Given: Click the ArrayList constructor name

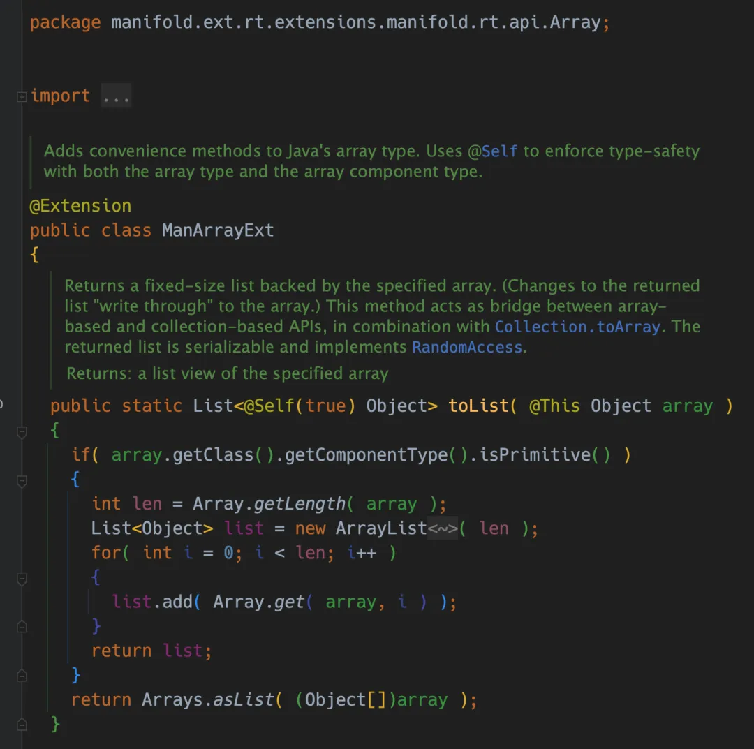Looking at the screenshot, I should (x=381, y=528).
